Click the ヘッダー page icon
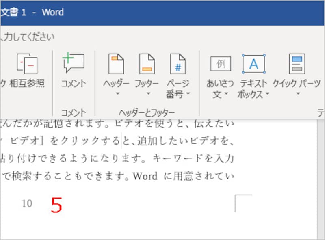325x240 pixels. tap(116, 64)
